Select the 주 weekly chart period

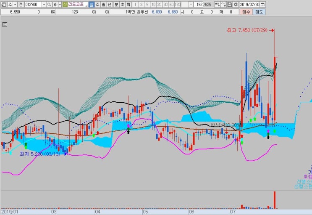(x=97, y=4)
